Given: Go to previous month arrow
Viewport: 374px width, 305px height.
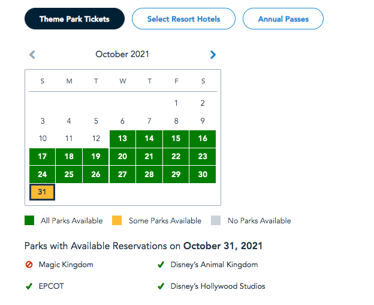Looking at the screenshot, I should point(32,55).
